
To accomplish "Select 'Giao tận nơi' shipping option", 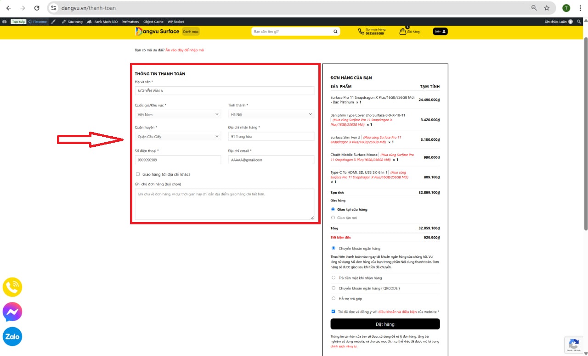I will pos(333,218).
